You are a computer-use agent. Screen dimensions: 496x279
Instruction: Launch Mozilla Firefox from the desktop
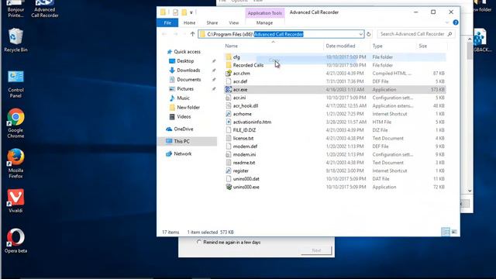15,164
